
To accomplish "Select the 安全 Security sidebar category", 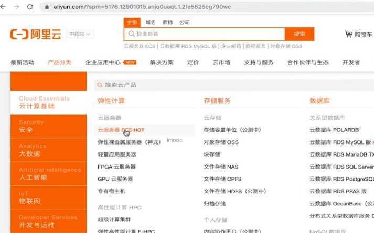I will point(48,126).
